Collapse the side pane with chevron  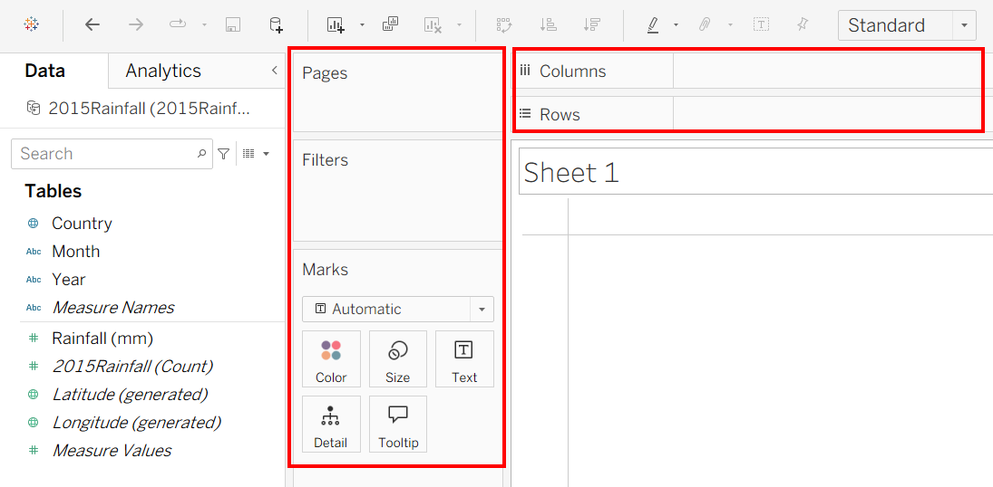point(274,71)
